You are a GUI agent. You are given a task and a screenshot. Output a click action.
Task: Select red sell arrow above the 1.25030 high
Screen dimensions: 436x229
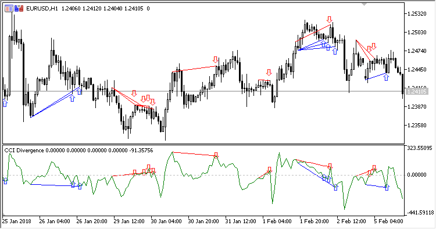[330, 19]
